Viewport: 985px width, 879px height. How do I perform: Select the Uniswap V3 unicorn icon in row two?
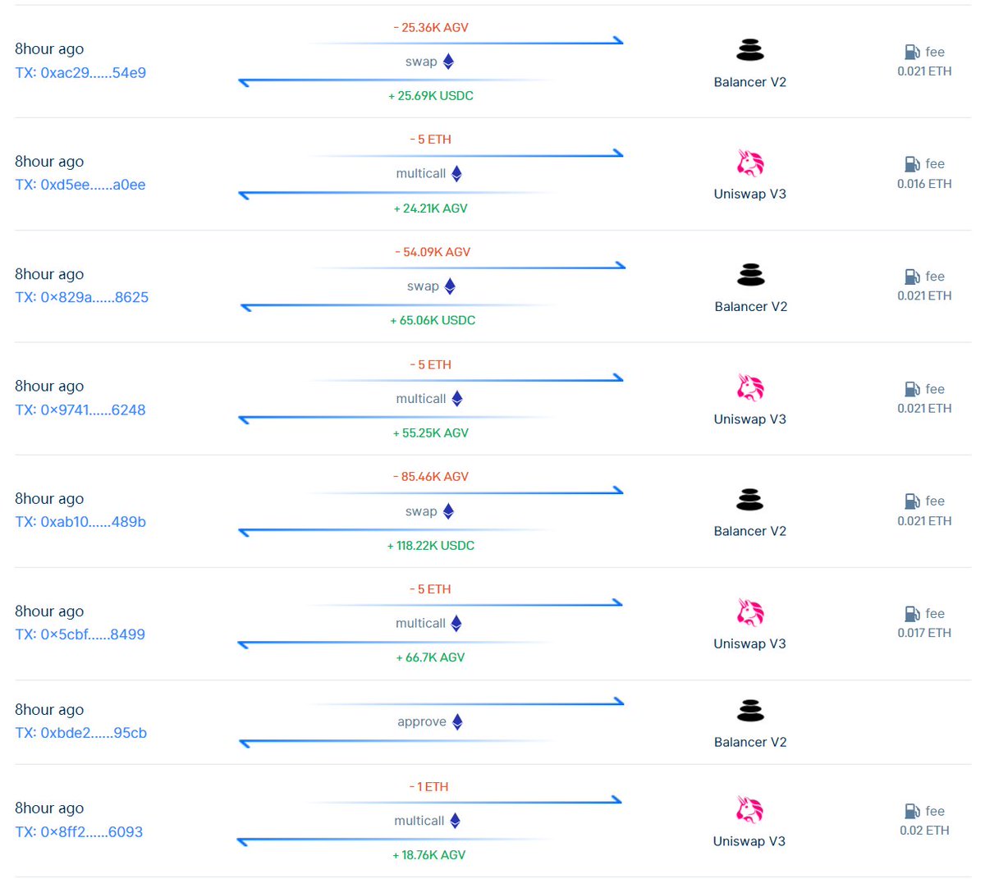coord(749,163)
